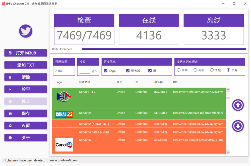Click the trash icon on 清除
Screen dimensions: 251x166
[10, 77]
